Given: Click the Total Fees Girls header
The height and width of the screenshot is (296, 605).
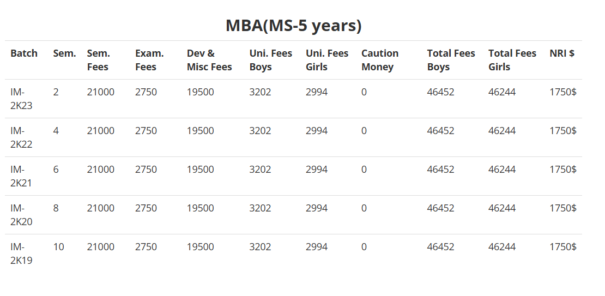Looking at the screenshot, I should click(x=512, y=60).
